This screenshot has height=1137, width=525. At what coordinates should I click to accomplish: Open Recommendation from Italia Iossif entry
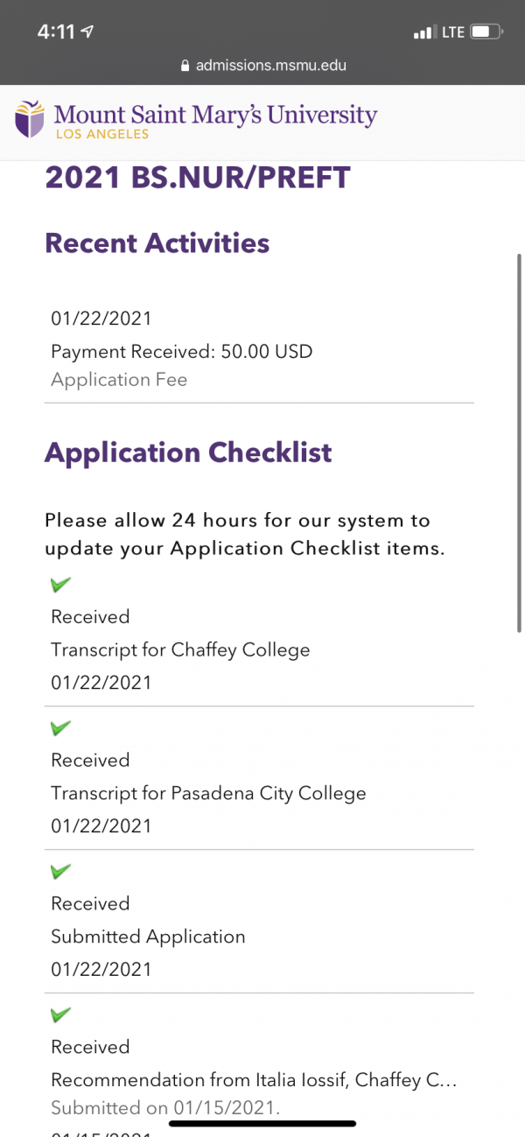(x=254, y=1080)
